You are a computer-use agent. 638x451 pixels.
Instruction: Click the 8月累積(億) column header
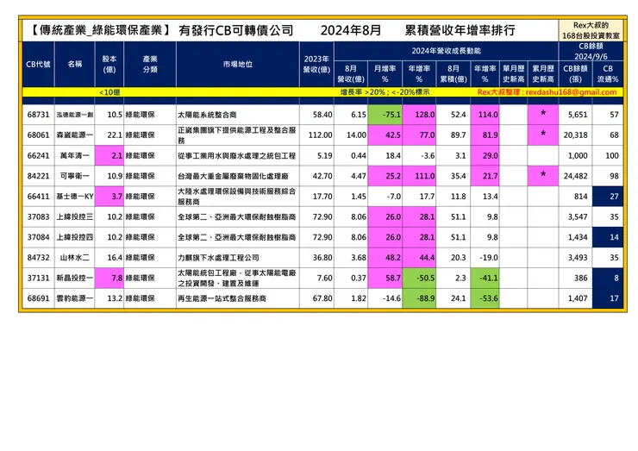point(453,73)
